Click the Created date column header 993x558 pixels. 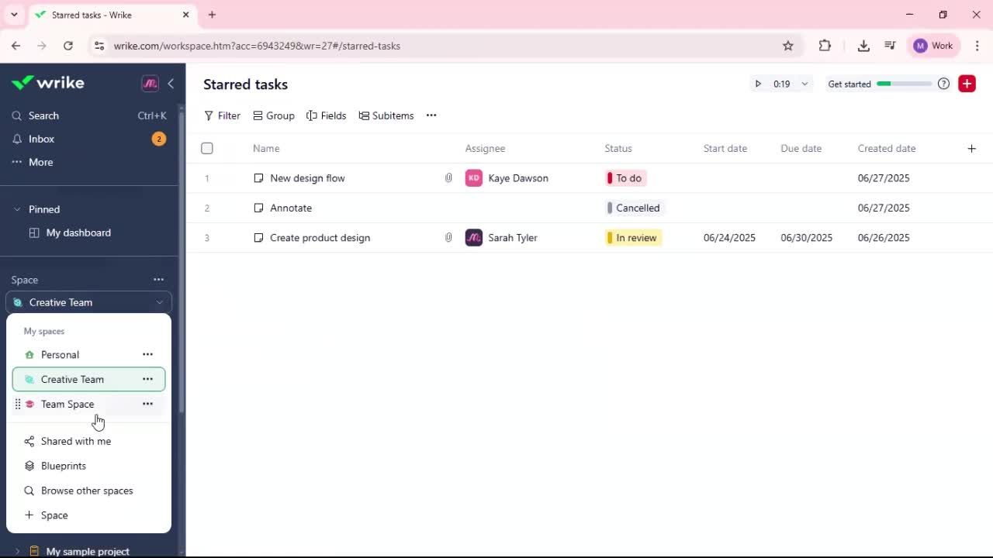pos(887,149)
